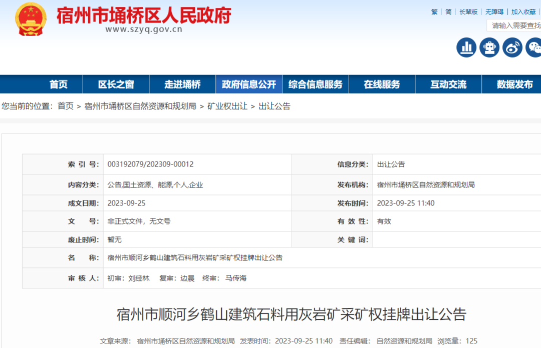
Task: Go to 综合信息服务 in the navigation bar
Action: [316, 84]
